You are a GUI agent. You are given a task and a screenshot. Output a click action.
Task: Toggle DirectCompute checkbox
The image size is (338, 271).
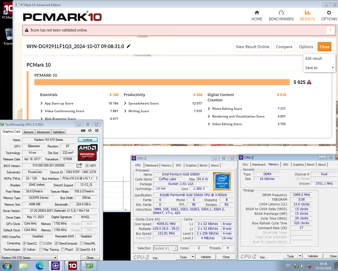[56, 243]
